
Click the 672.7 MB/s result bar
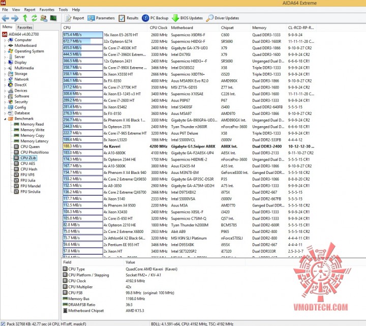click(x=83, y=41)
